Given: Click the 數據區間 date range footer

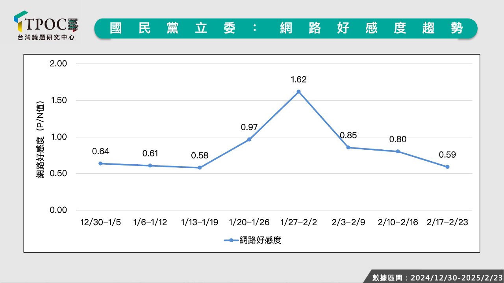Looking at the screenshot, I should [437, 277].
